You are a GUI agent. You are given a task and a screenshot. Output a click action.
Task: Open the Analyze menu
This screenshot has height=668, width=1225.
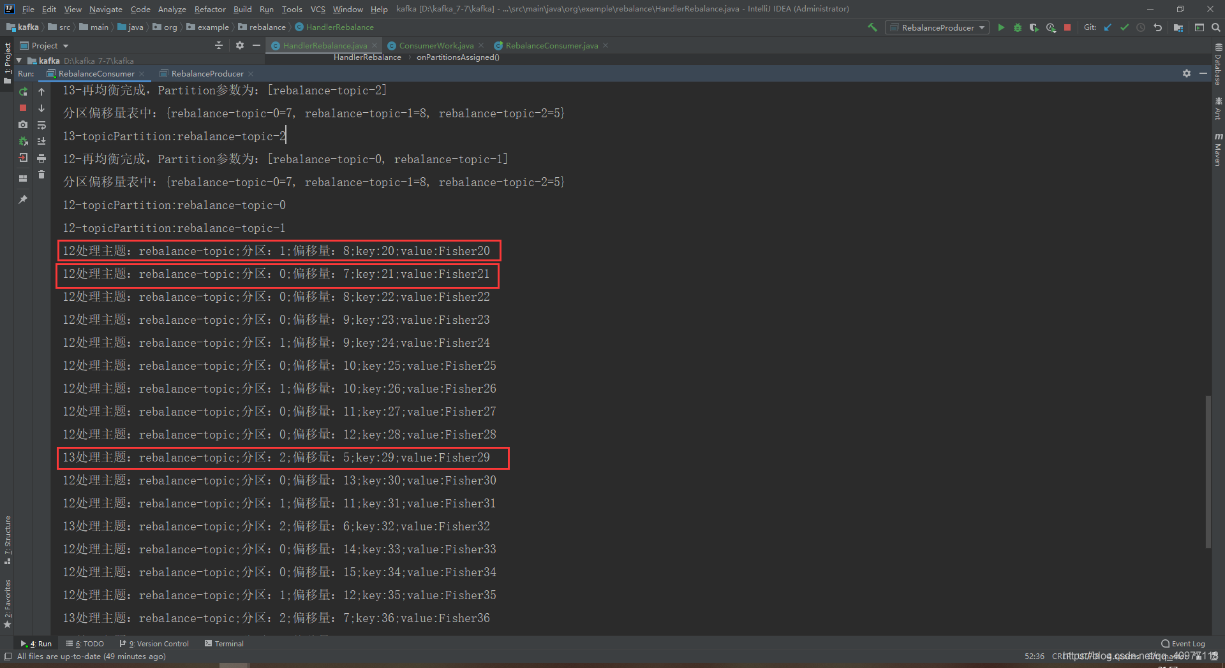pyautogui.click(x=172, y=9)
